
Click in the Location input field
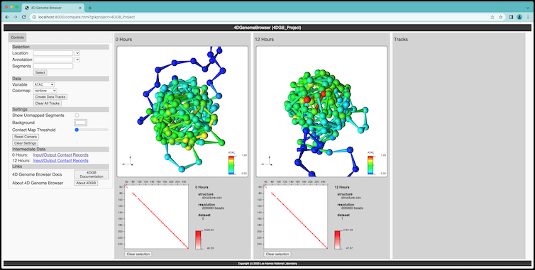click(53, 53)
